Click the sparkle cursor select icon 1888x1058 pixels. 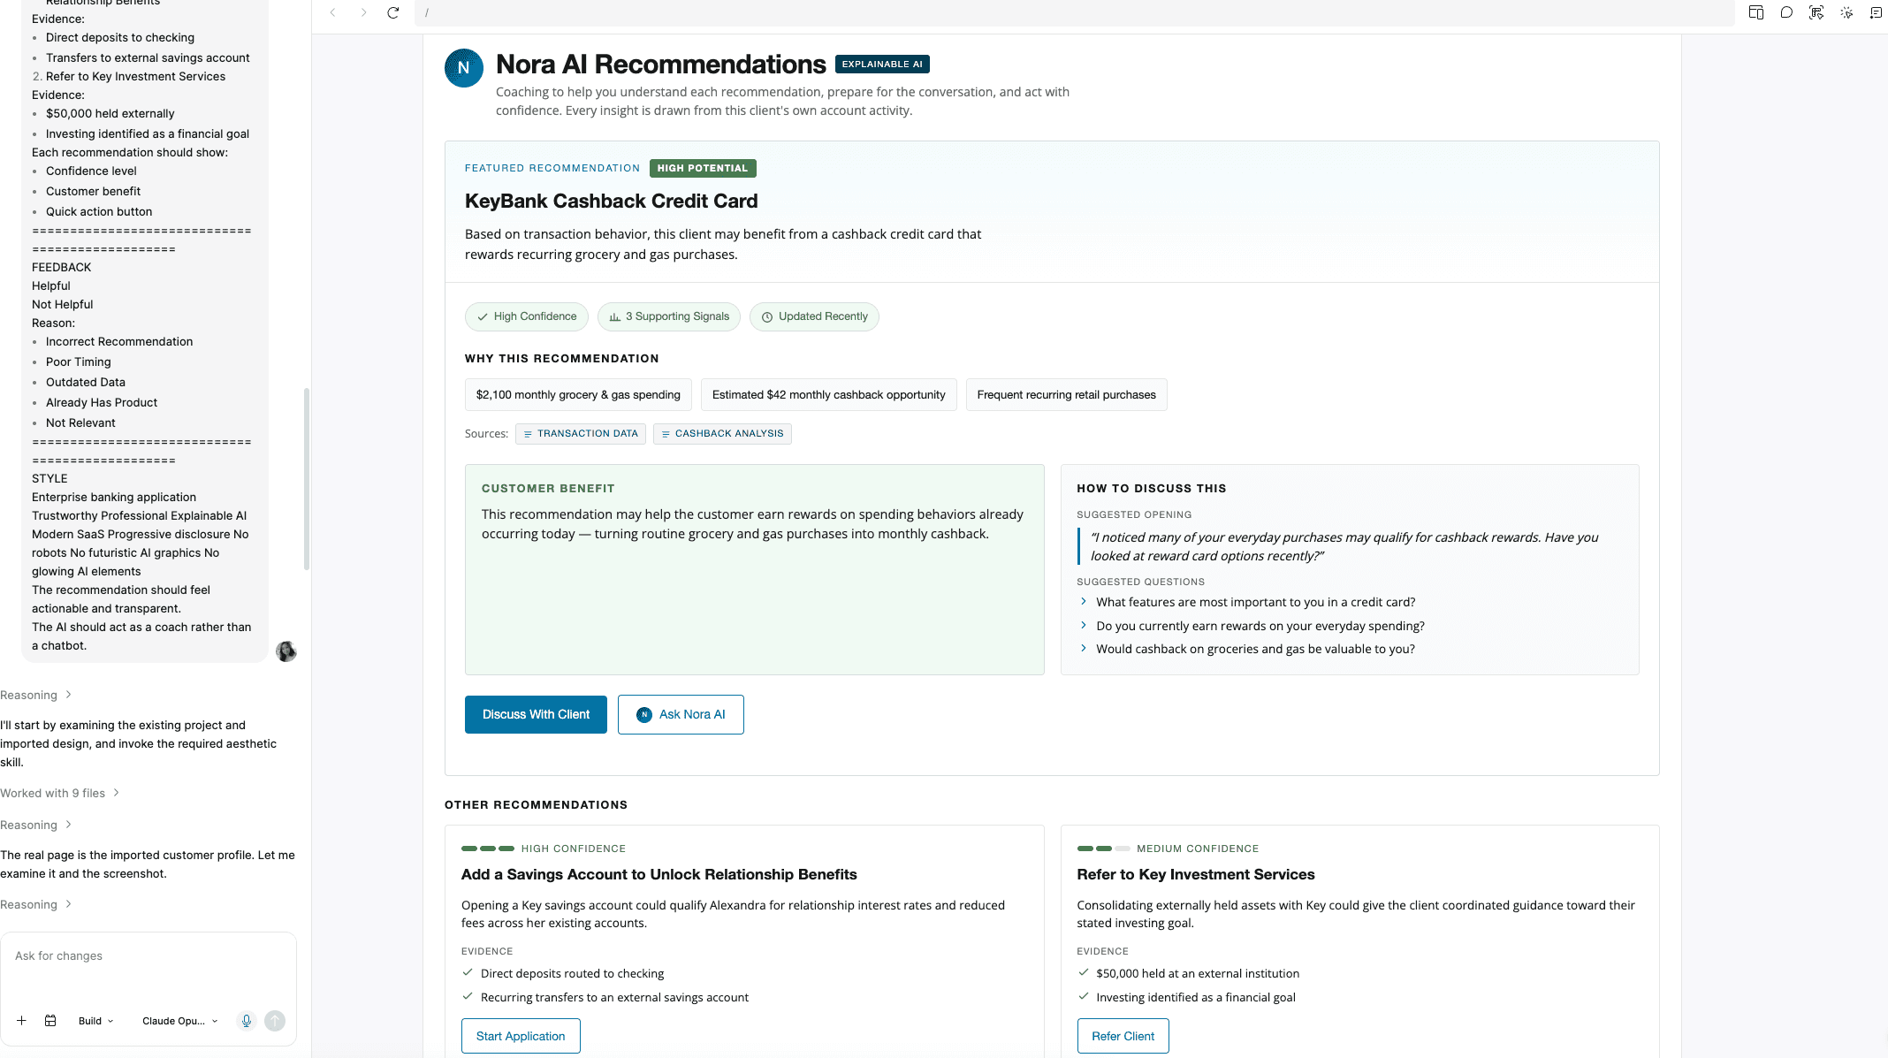click(1846, 12)
